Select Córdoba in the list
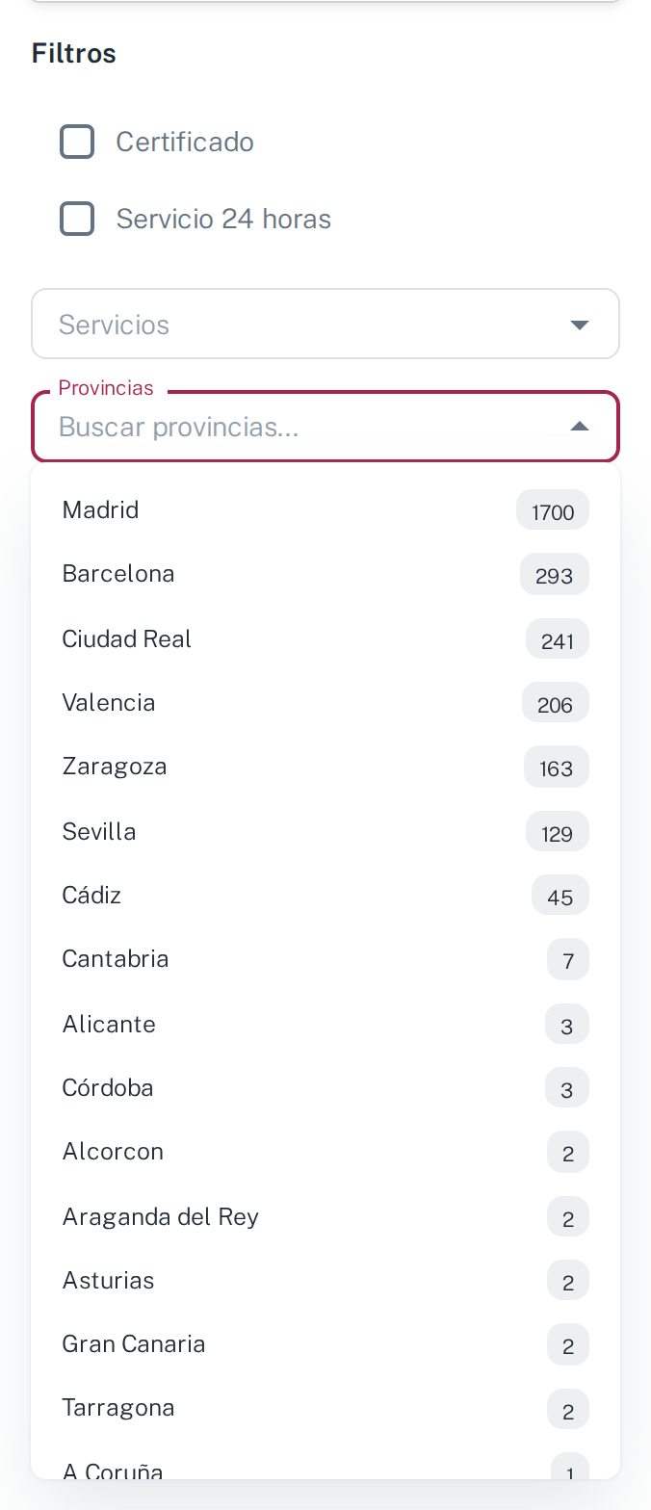This screenshot has height=1510, width=651. tap(325, 1088)
